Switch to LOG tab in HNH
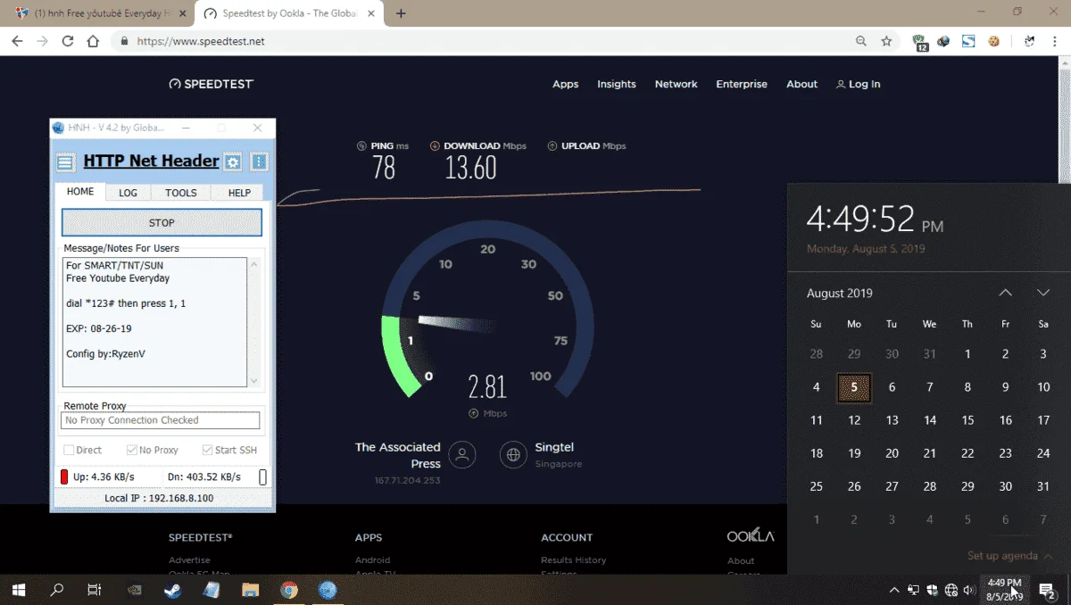The height and width of the screenshot is (605, 1071). 129,193
